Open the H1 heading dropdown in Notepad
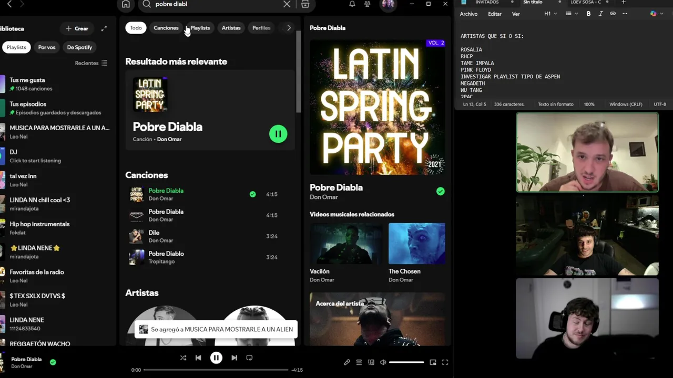The width and height of the screenshot is (673, 378). pyautogui.click(x=550, y=14)
